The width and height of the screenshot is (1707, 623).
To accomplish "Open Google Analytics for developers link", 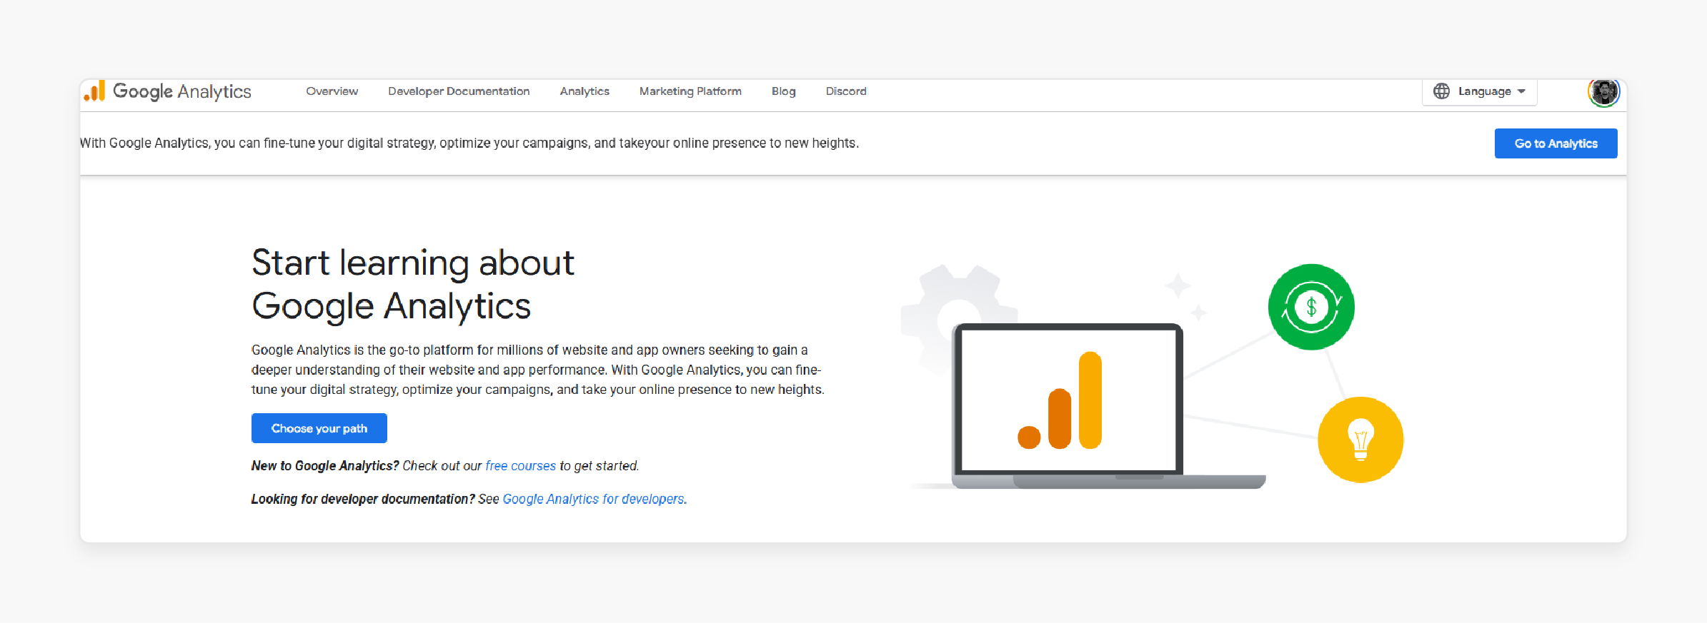I will pyautogui.click(x=593, y=499).
